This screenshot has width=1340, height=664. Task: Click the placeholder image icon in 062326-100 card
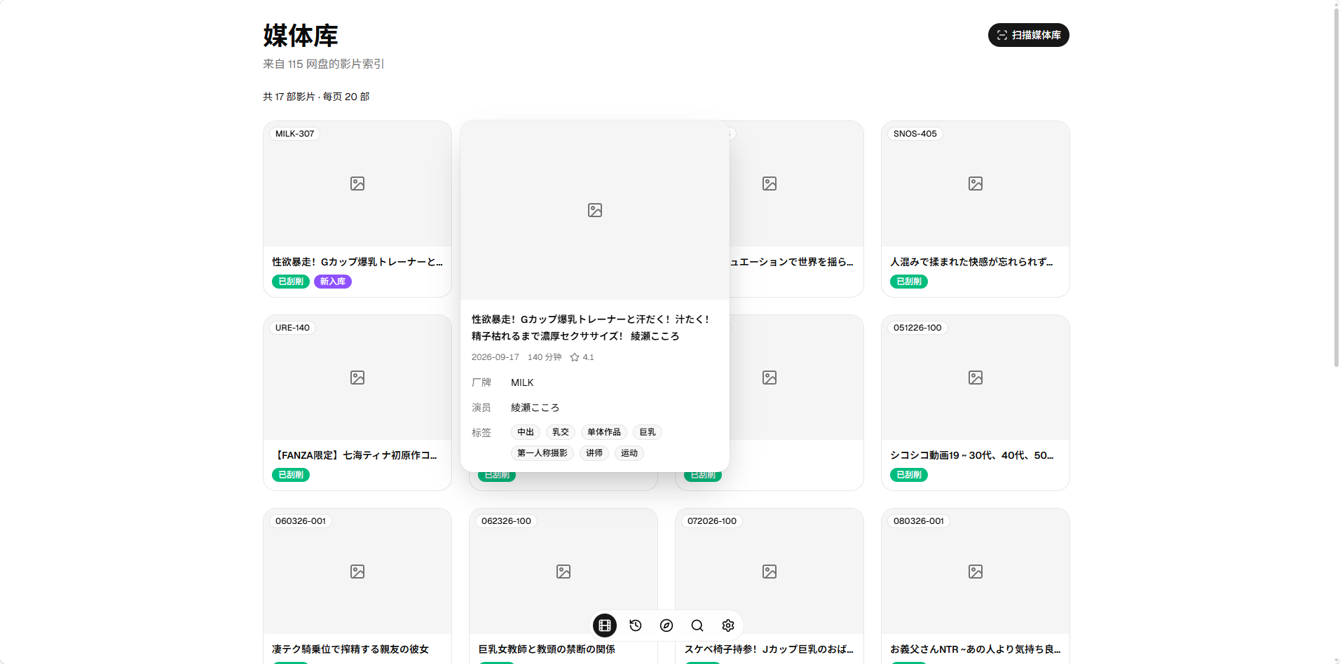coord(563,572)
